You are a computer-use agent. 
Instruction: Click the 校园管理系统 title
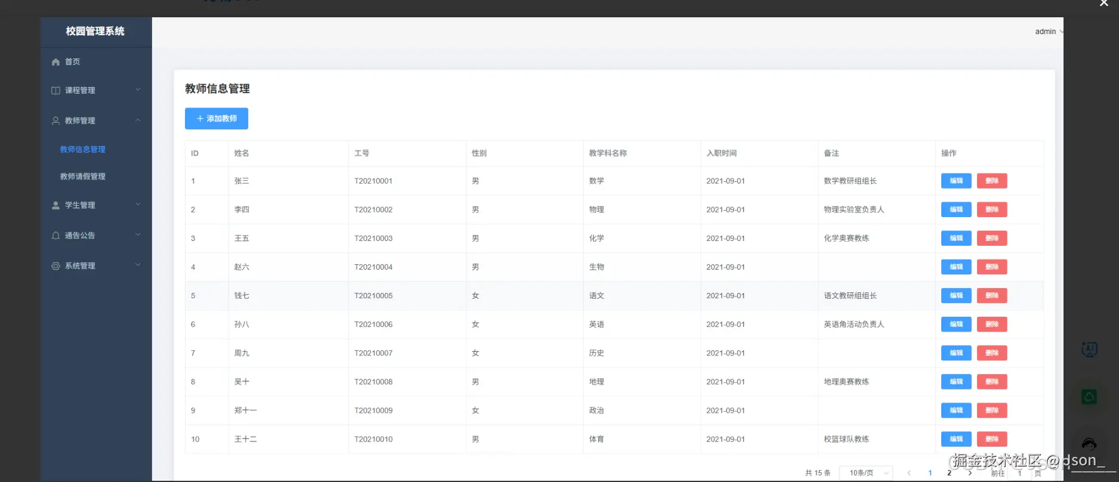95,31
